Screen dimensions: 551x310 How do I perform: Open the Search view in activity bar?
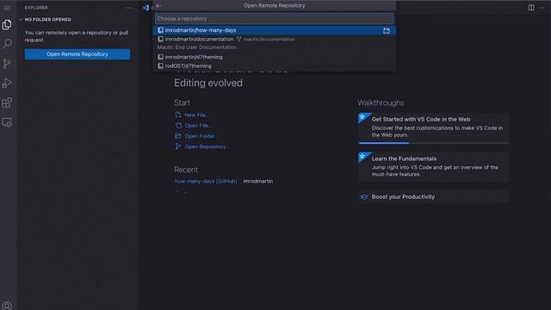click(7, 44)
